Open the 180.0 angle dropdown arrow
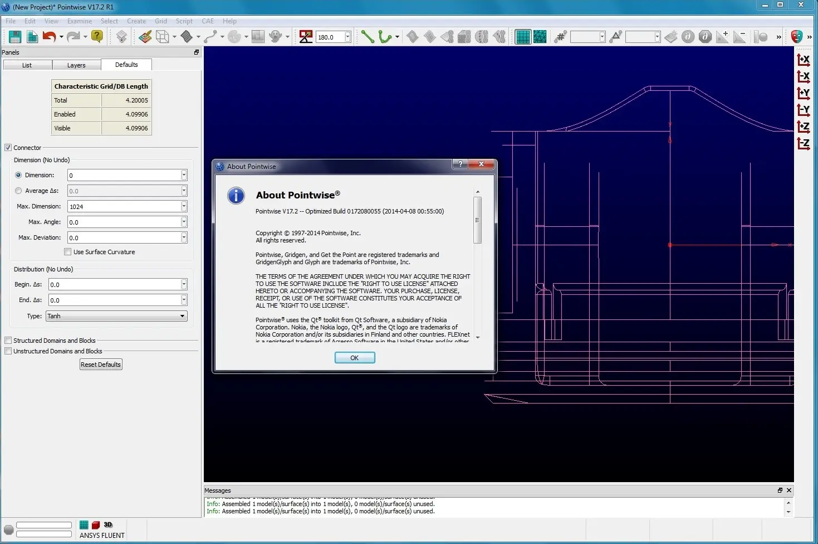This screenshot has width=818, height=544. point(347,37)
